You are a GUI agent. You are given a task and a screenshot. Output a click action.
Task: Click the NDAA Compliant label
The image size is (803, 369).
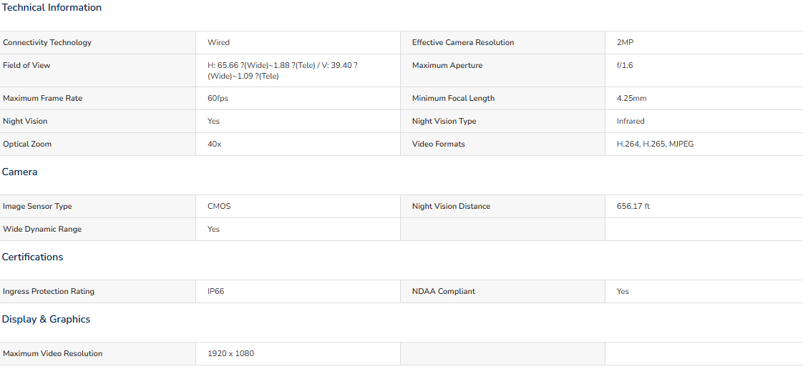[x=444, y=291]
